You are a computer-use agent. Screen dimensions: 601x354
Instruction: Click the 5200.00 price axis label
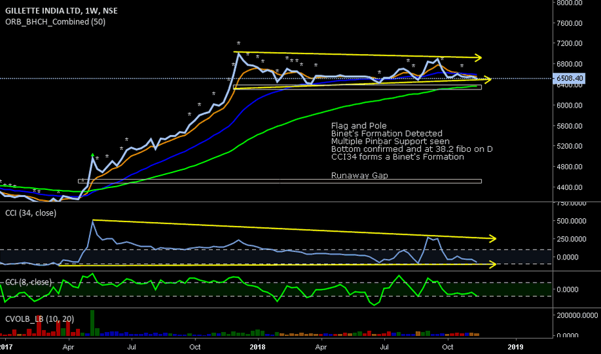tap(569, 146)
